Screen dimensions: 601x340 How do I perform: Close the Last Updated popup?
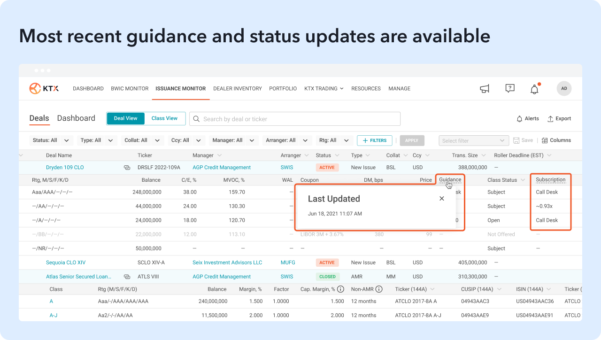coord(441,199)
